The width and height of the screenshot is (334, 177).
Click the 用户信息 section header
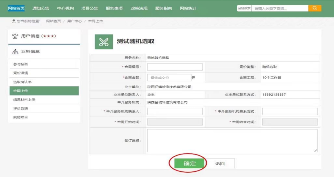coord(44,36)
